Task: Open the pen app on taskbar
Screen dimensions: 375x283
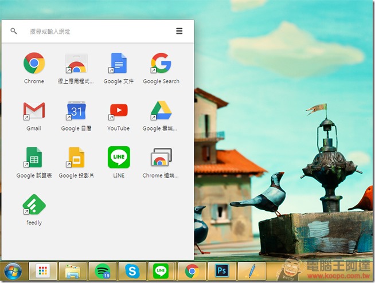Action: pos(252,271)
